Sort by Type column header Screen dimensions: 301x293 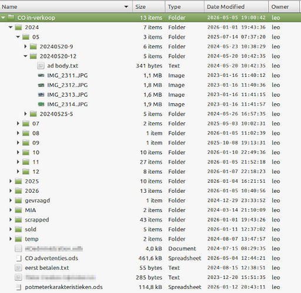point(185,7)
